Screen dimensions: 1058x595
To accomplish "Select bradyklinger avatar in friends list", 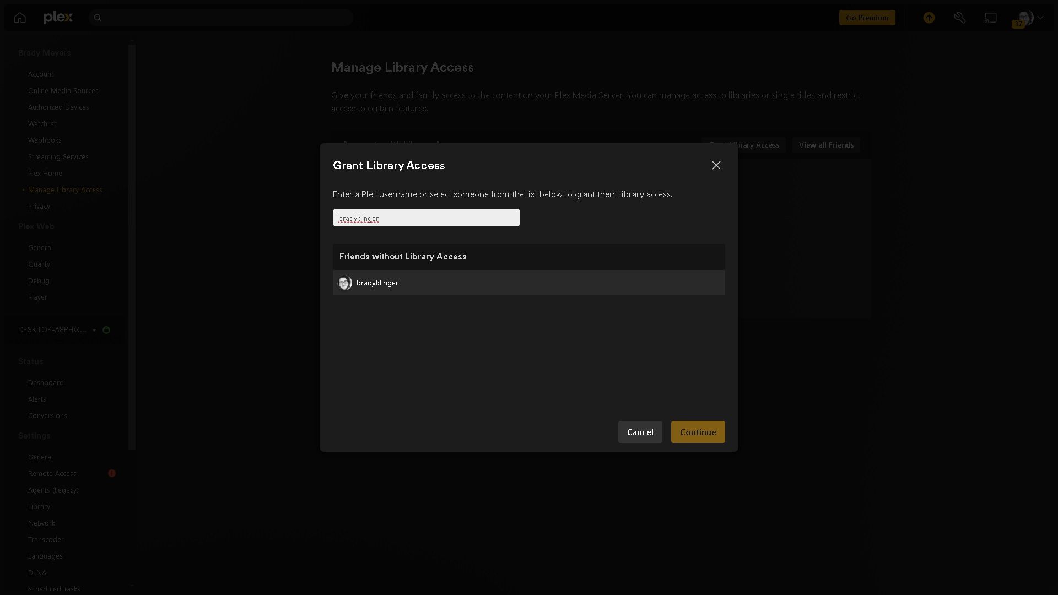I will (345, 283).
